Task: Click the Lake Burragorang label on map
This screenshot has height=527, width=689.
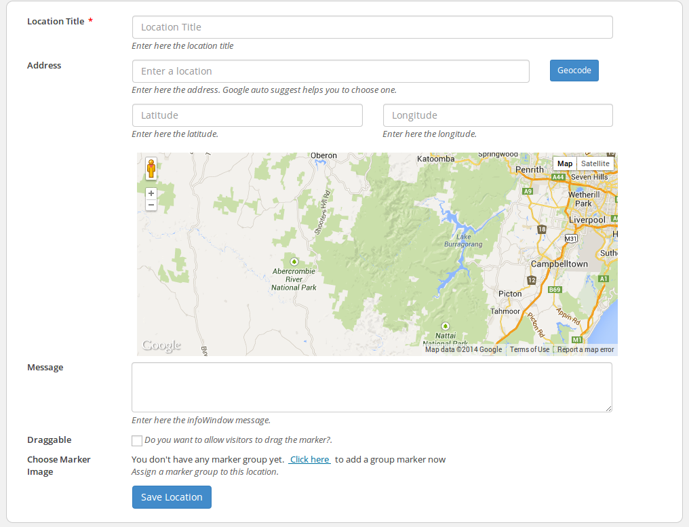Action: point(463,240)
